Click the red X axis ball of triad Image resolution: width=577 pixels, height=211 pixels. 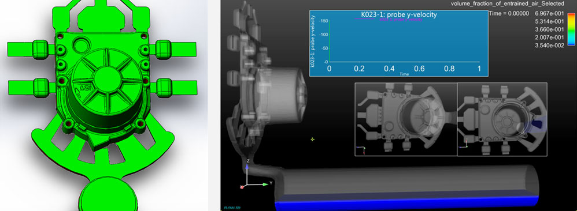point(242,187)
